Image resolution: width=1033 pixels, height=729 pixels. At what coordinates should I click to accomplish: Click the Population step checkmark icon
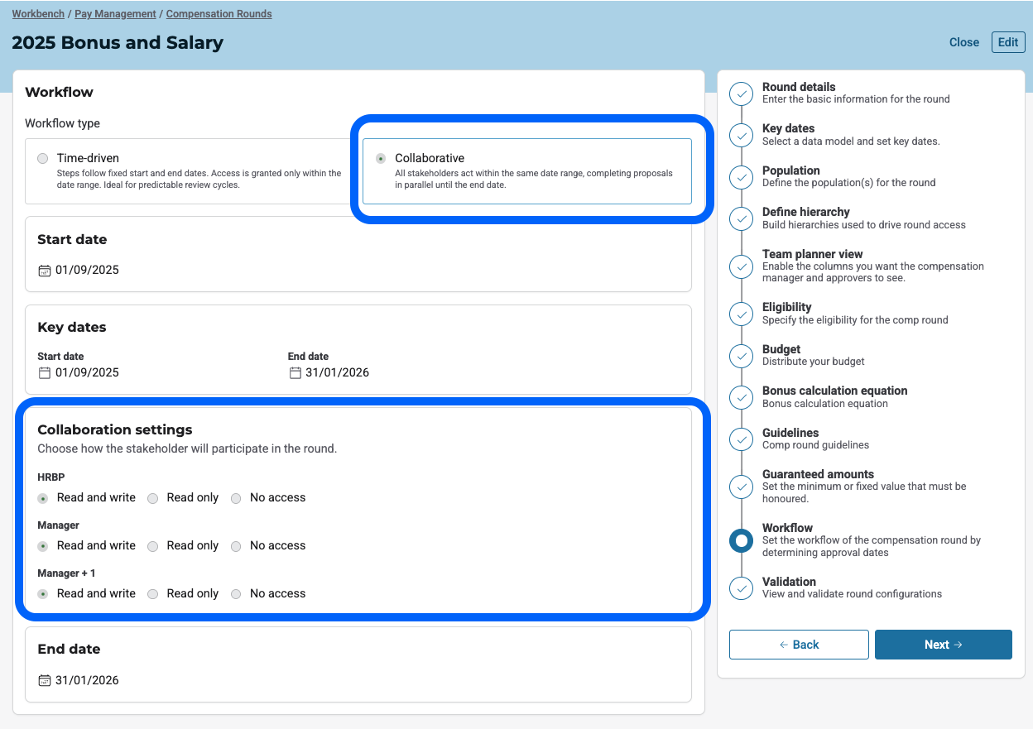click(742, 177)
